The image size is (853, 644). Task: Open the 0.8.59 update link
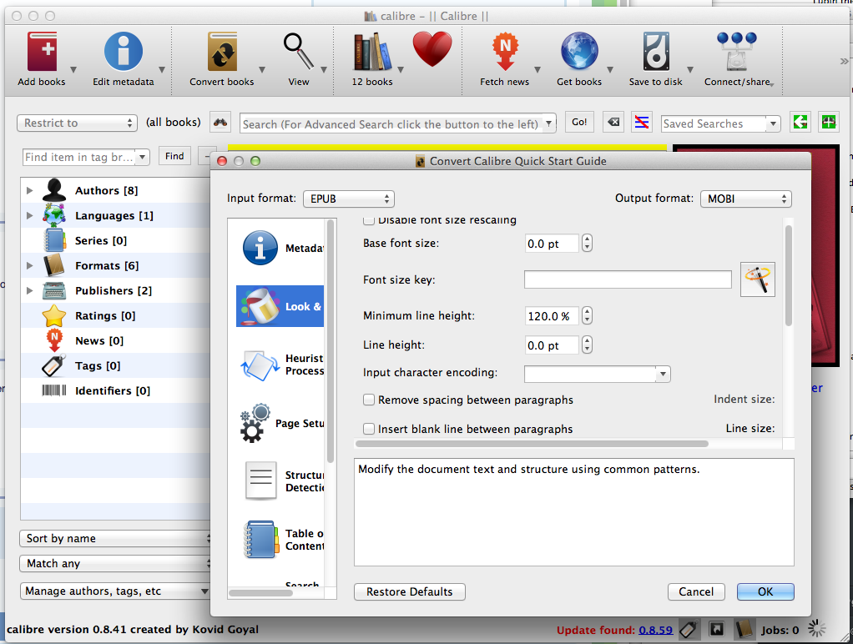[655, 630]
